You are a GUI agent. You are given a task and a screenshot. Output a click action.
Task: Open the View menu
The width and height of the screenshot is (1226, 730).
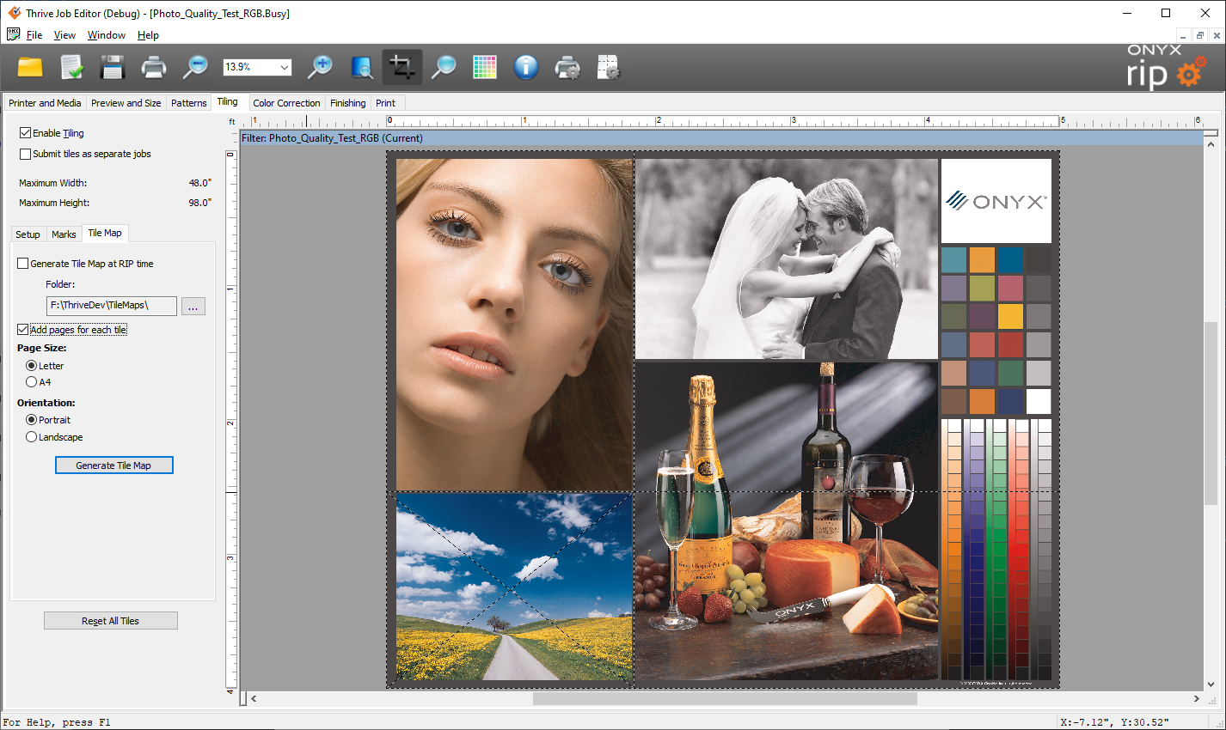64,35
